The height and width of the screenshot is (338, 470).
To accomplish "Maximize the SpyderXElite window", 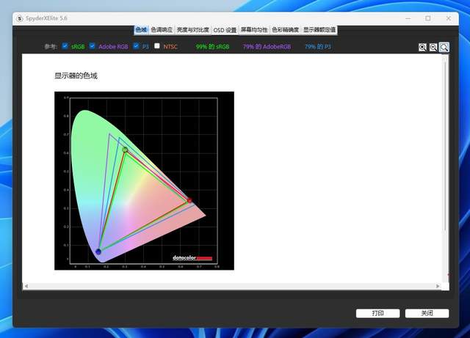I will coord(428,18).
